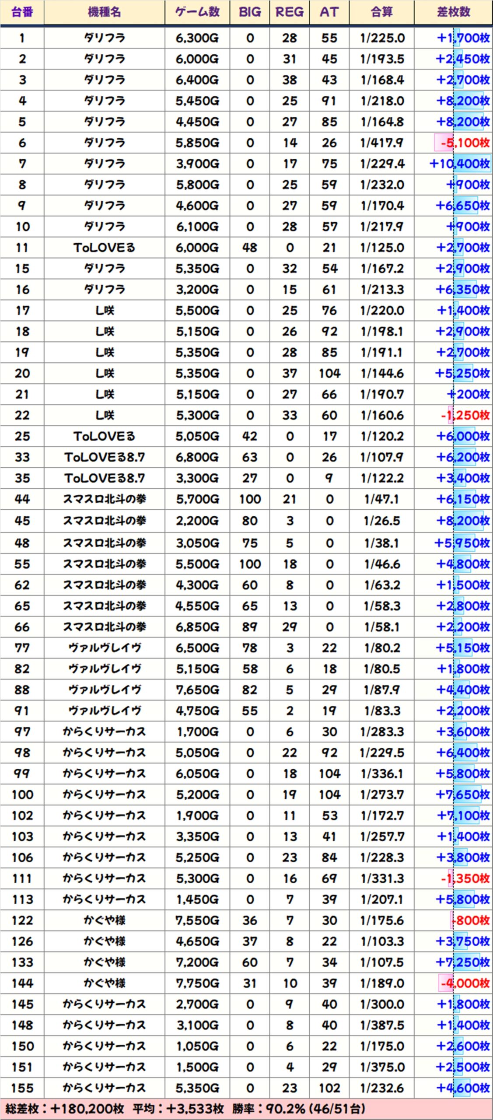Select かぐや様 in row 122
493x1120 pixels.
pyautogui.click(x=104, y=920)
